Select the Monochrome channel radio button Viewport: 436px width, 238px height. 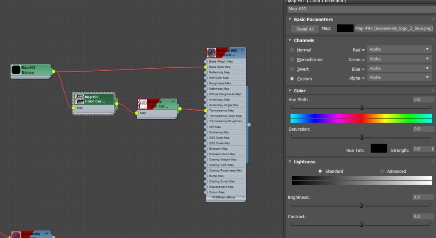(292, 60)
